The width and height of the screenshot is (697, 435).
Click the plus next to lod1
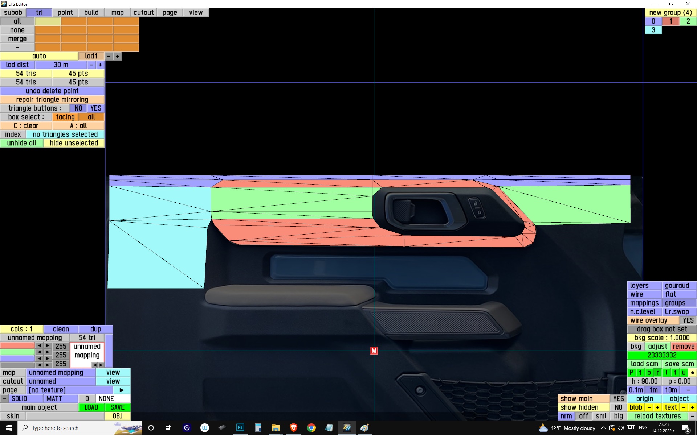tap(117, 56)
